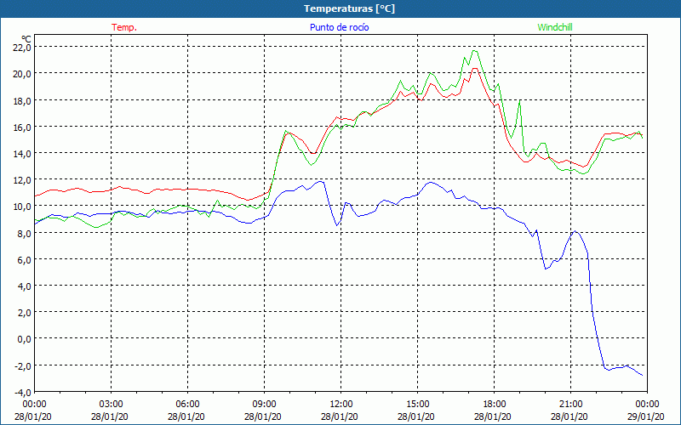Click the 6,0 y-axis value

pyautogui.click(x=25, y=260)
